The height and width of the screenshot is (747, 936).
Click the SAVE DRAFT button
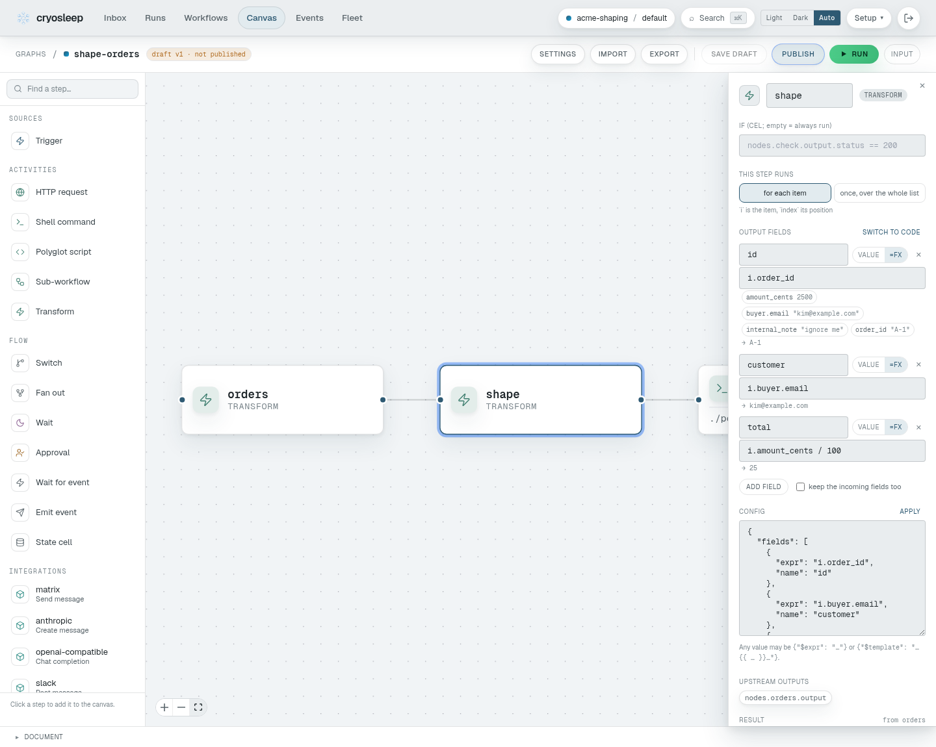coord(734,55)
